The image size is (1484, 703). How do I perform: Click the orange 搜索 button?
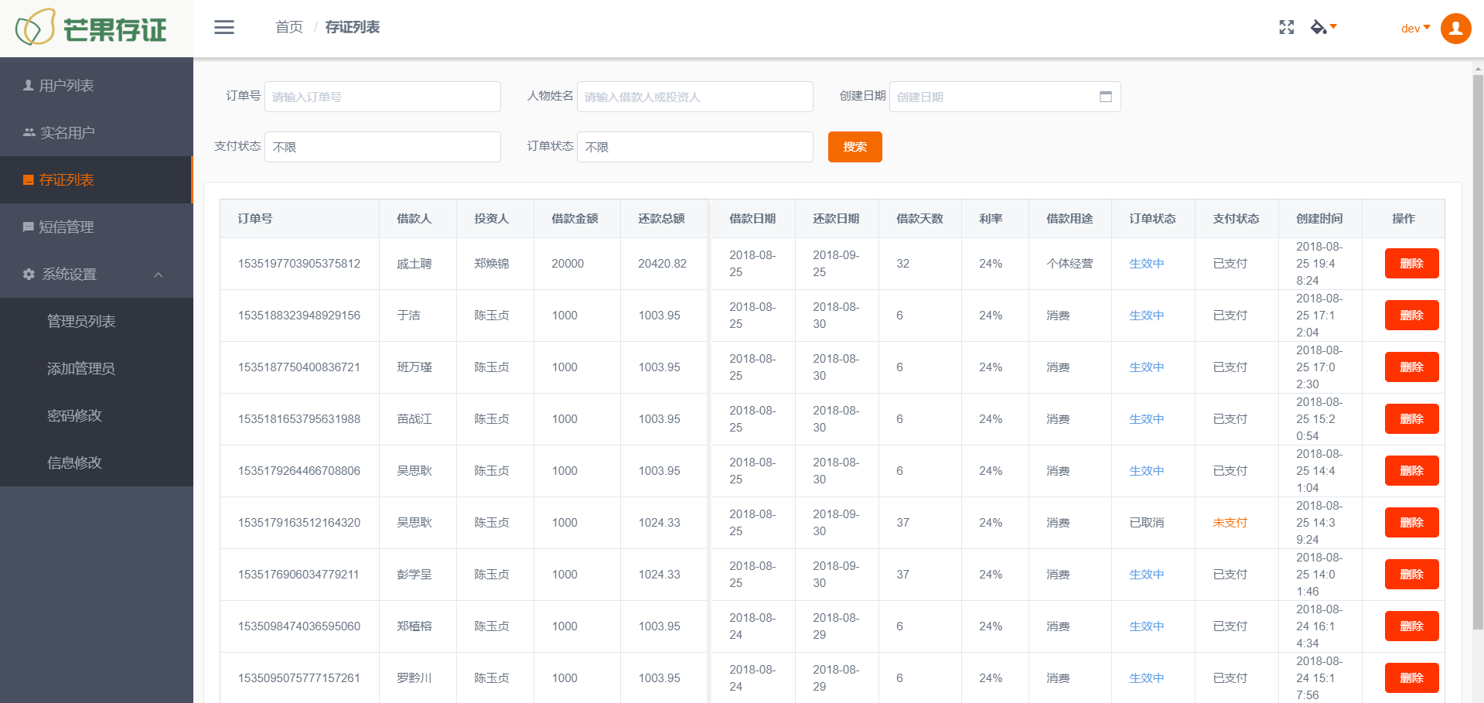point(855,147)
